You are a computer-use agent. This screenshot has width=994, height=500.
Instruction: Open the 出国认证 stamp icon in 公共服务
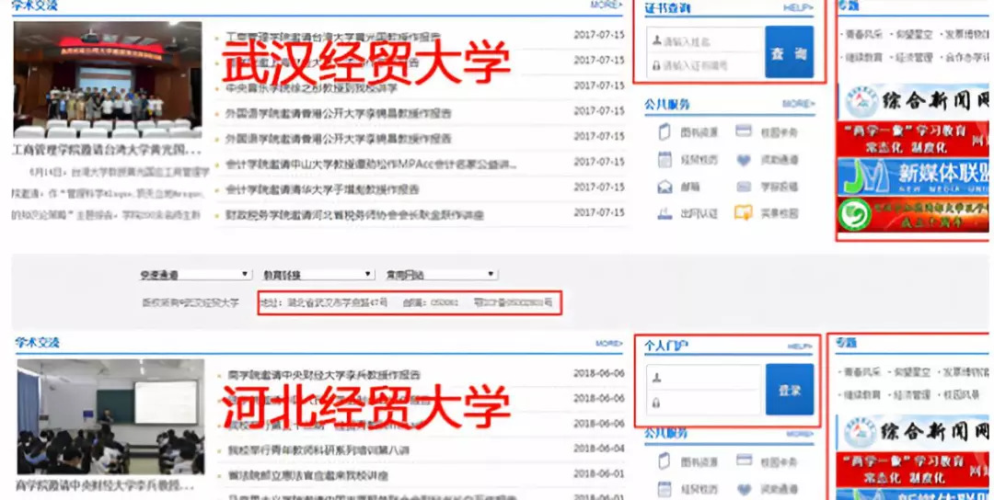665,213
